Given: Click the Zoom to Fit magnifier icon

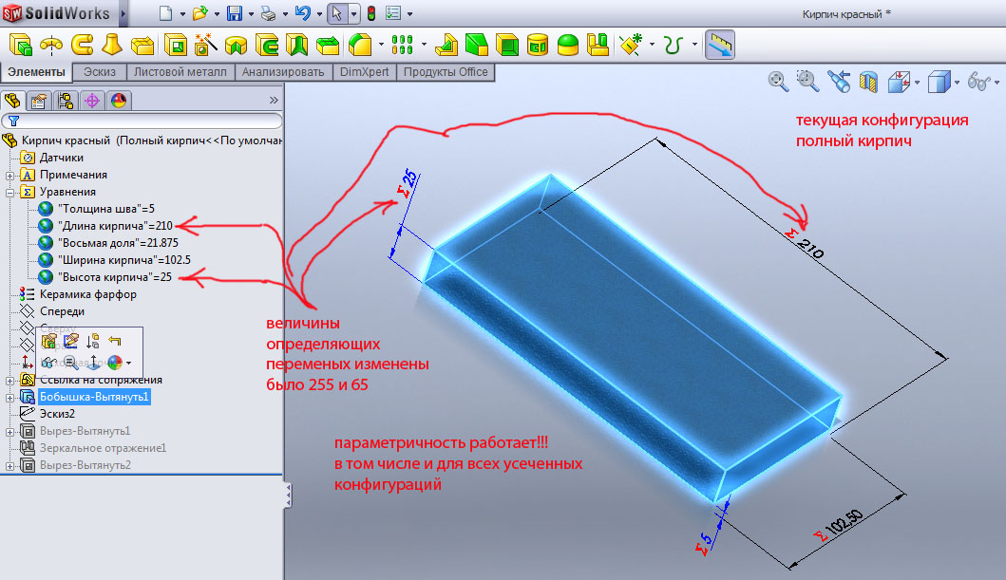Looking at the screenshot, I should pos(778,82).
